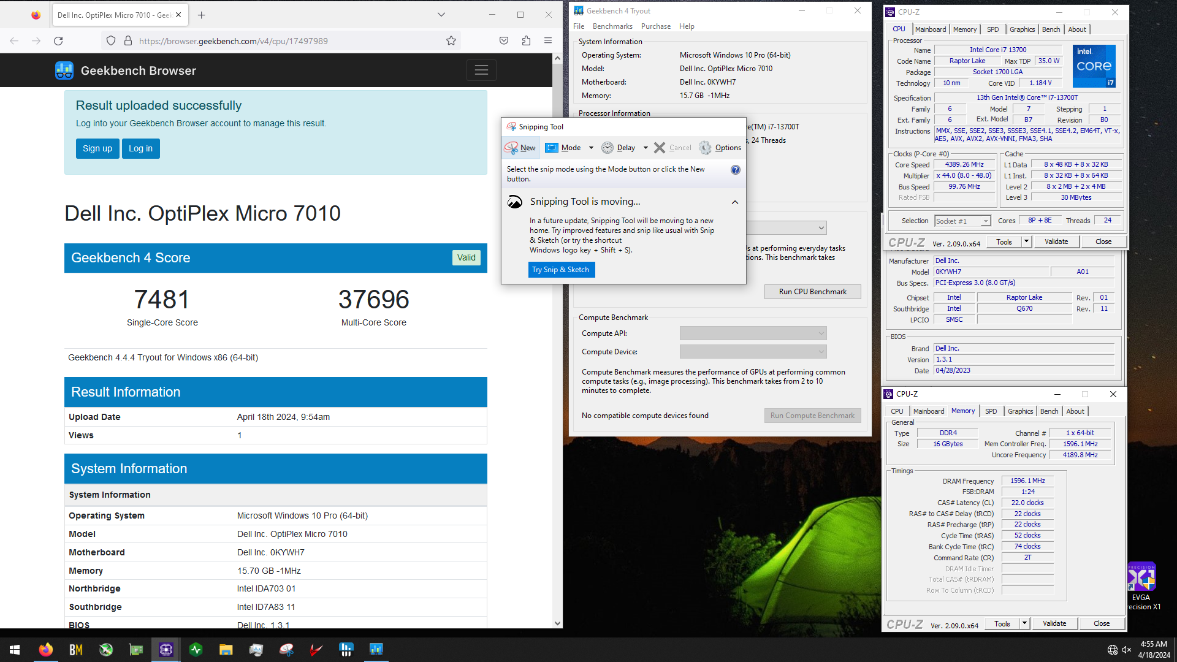Click the Intel Core i7 logo
1177x662 pixels.
click(1094, 66)
